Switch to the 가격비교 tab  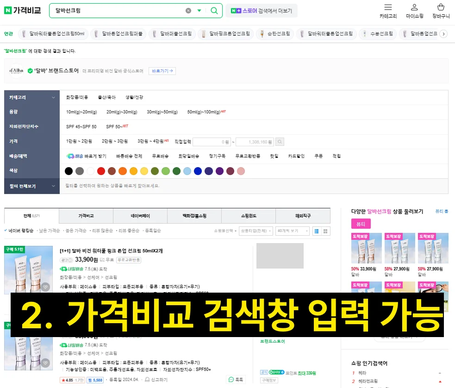tap(85, 216)
